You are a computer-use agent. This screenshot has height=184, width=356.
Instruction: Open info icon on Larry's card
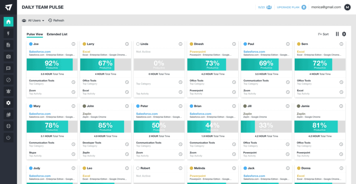pos(127,44)
